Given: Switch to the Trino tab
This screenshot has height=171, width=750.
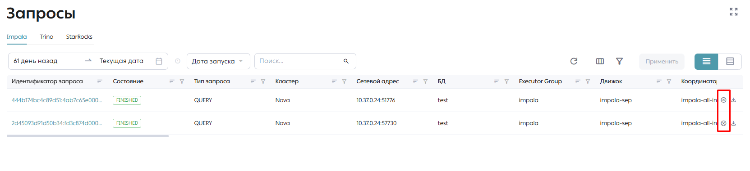Looking at the screenshot, I should point(46,37).
